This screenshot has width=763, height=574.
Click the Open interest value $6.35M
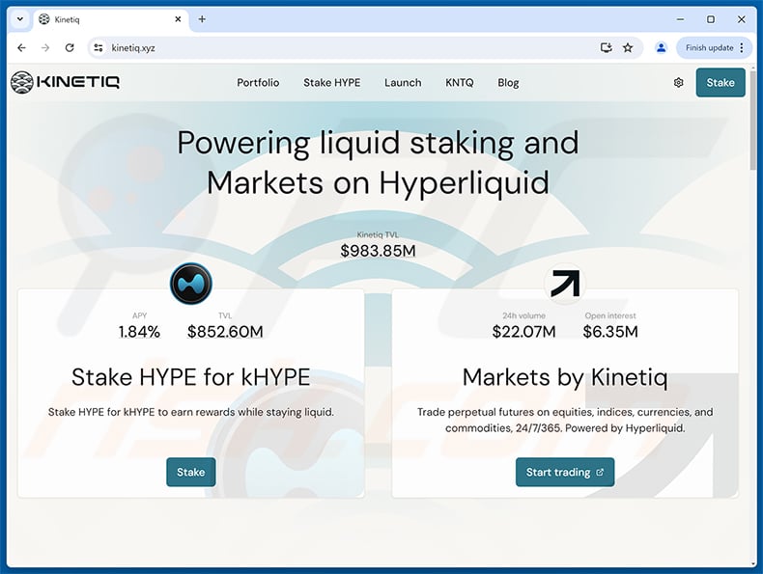pyautogui.click(x=610, y=332)
